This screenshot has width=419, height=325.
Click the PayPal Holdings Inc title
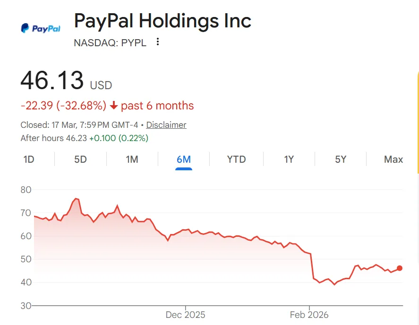162,21
